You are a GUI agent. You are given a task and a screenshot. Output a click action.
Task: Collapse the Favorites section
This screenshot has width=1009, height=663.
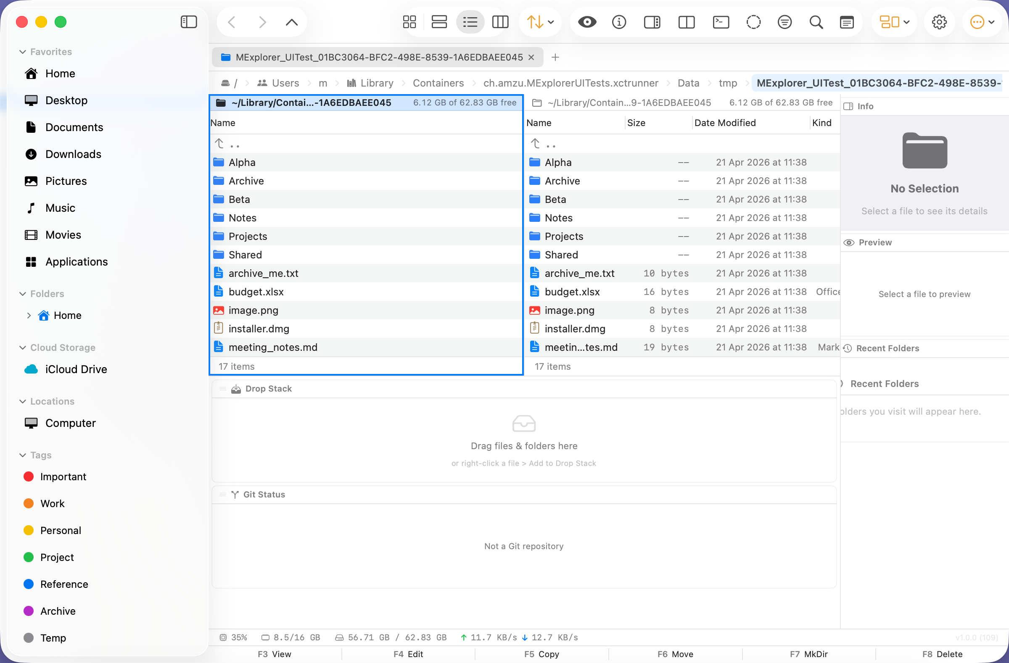pos(22,52)
